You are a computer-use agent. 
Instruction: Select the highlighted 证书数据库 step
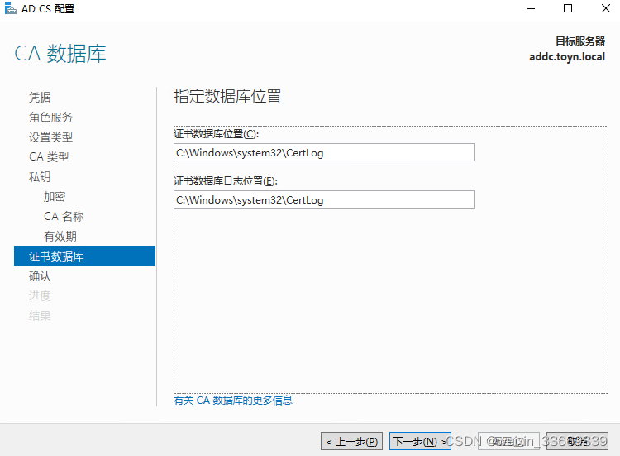coord(84,256)
